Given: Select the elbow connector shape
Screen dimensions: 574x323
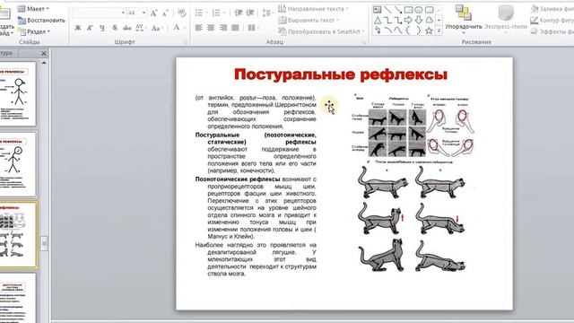Looking at the screenshot, I should click(x=387, y=21).
